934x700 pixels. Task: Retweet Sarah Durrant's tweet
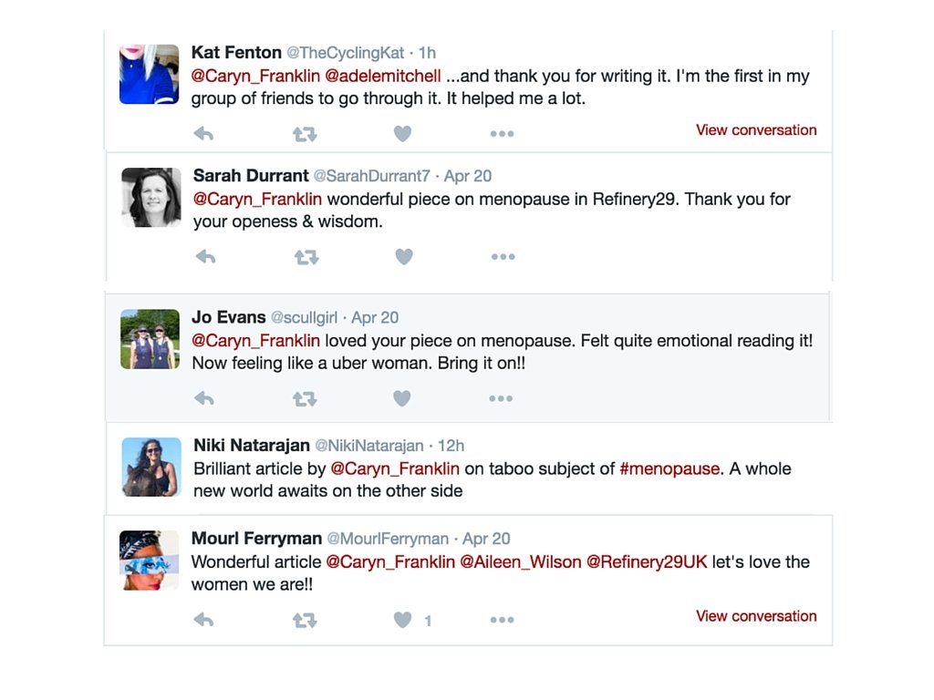[x=306, y=257]
